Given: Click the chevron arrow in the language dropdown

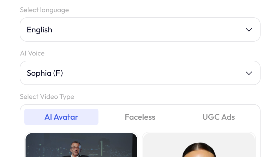Looking at the screenshot, I should (249, 30).
